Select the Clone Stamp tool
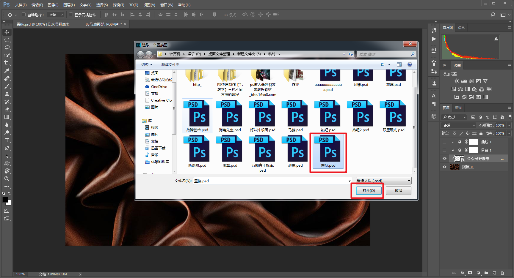 coord(7,94)
